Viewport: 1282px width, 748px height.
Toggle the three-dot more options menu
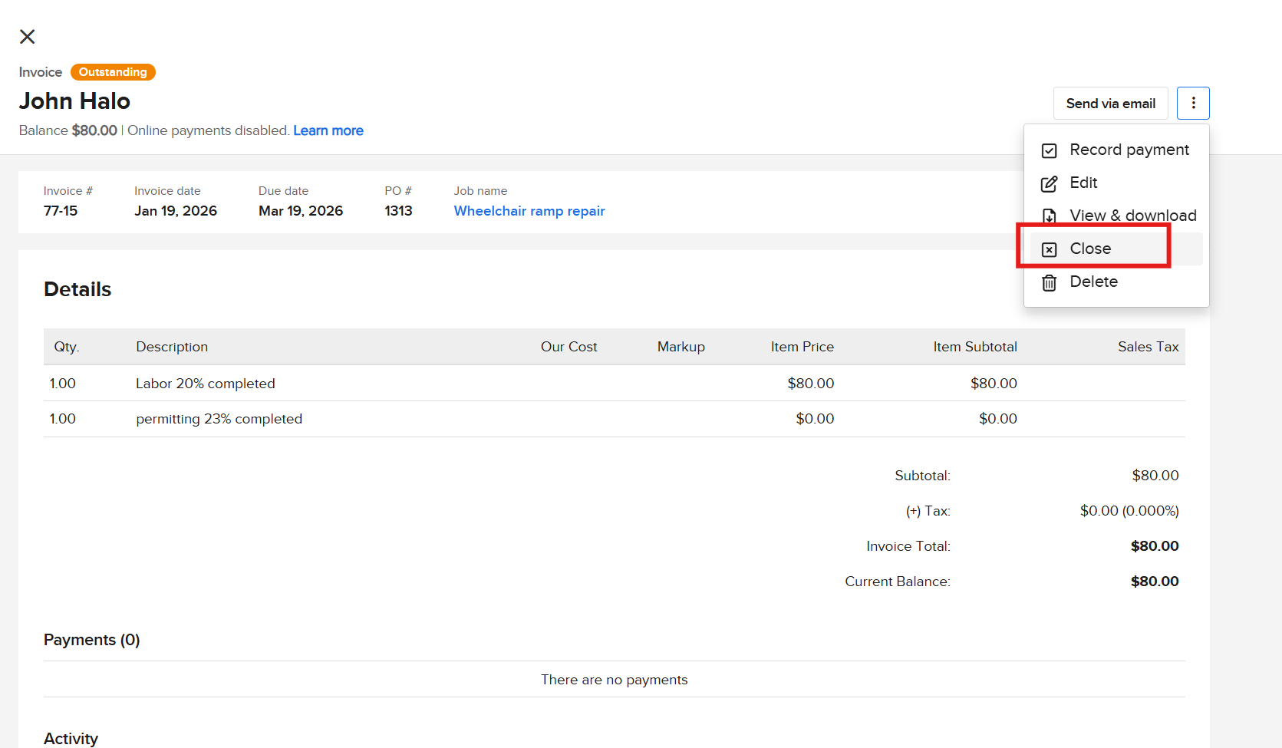click(1193, 104)
